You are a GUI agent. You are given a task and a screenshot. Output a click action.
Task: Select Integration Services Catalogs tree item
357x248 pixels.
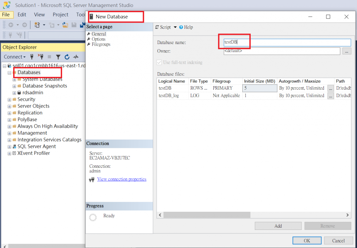click(x=50, y=140)
